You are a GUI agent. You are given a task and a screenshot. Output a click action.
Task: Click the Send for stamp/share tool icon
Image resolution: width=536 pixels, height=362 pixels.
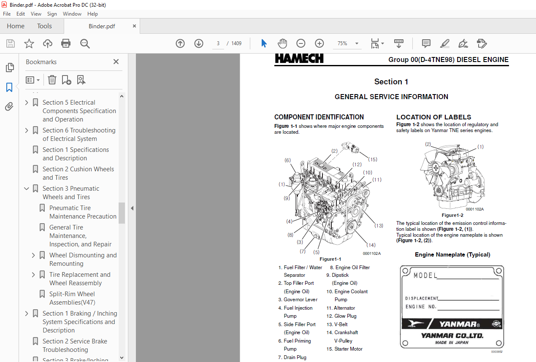pos(482,43)
